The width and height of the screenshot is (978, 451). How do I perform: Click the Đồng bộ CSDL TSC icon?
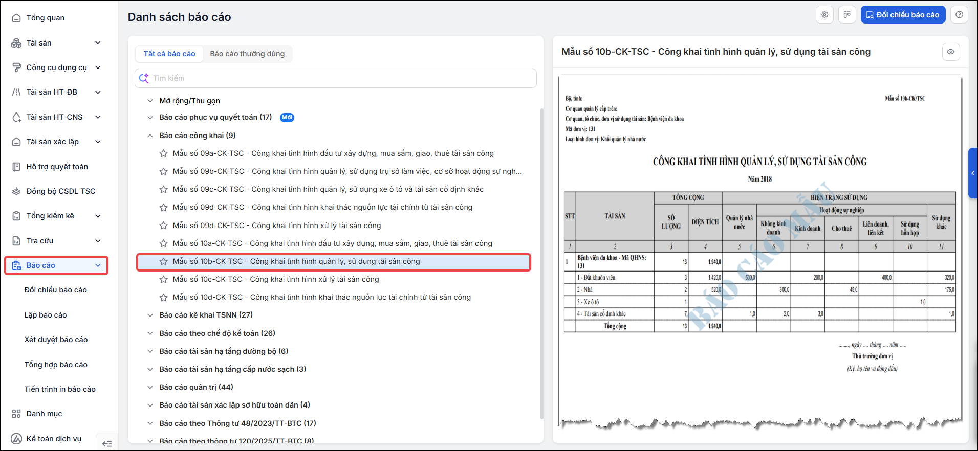[16, 191]
